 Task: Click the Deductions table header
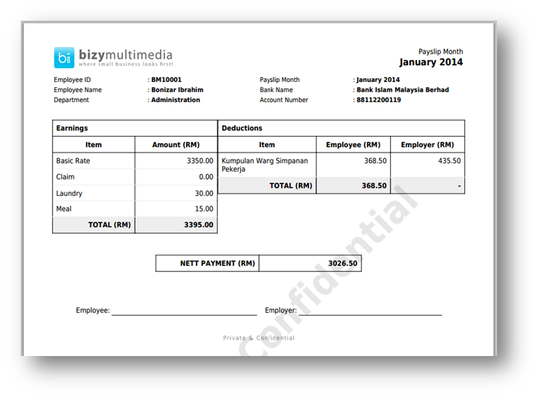pos(242,128)
